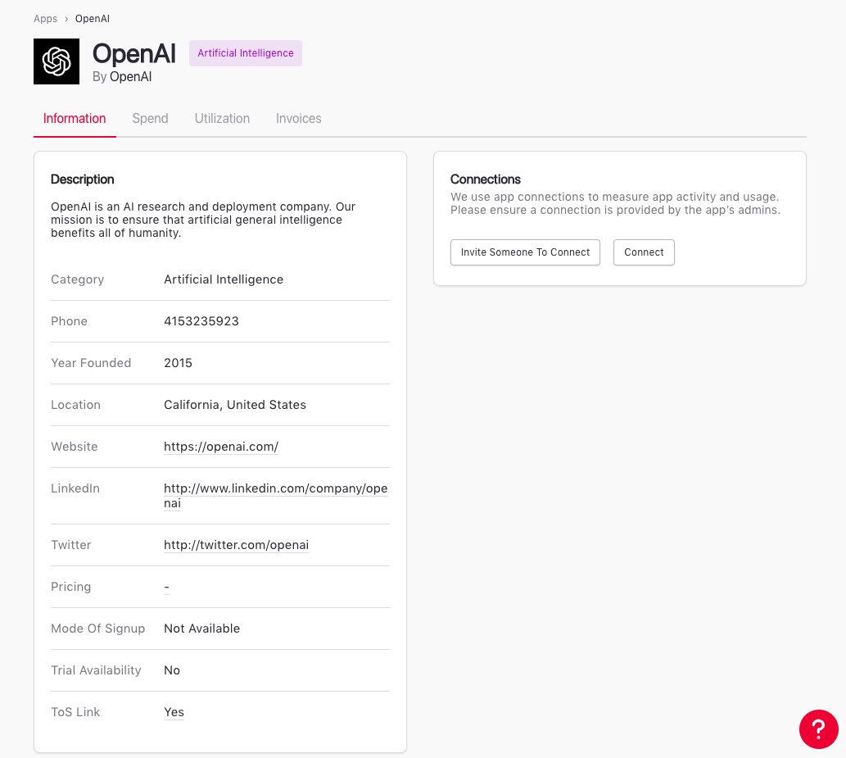Screen dimensions: 846x758
Task: Click the Connect button
Action: coord(644,252)
